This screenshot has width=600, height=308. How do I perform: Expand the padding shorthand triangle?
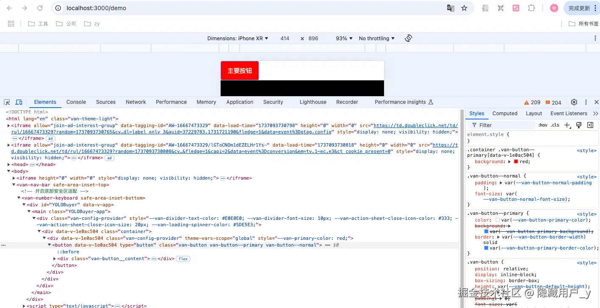point(501,183)
